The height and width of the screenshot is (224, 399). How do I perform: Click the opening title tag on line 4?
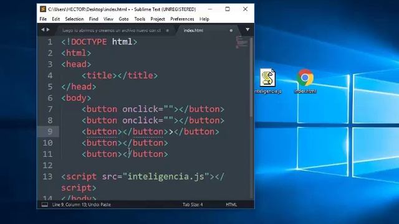pyautogui.click(x=99, y=75)
